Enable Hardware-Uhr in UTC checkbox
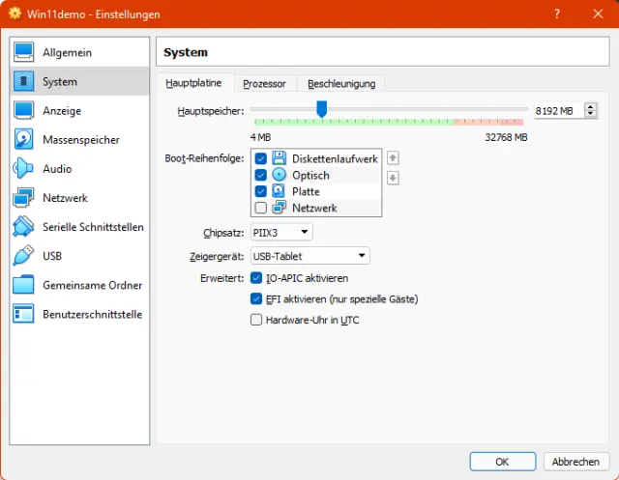619x480 pixels. tap(256, 320)
